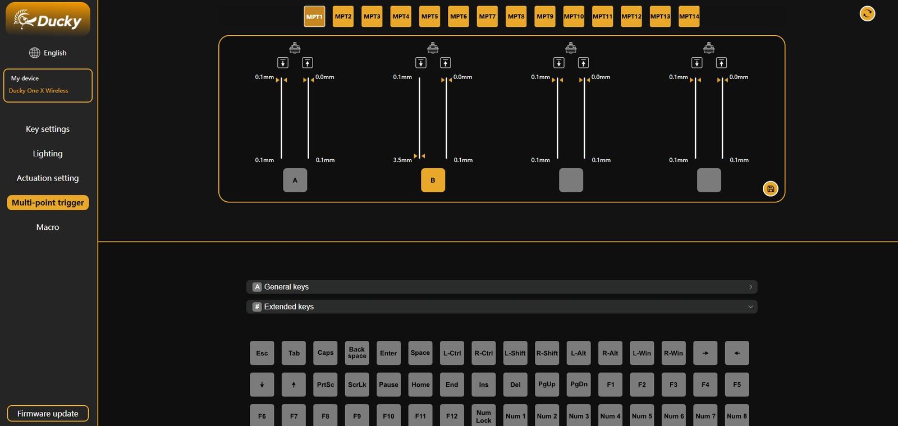Click the release-travel slider track above key A
This screenshot has width=898, height=426.
(308, 118)
